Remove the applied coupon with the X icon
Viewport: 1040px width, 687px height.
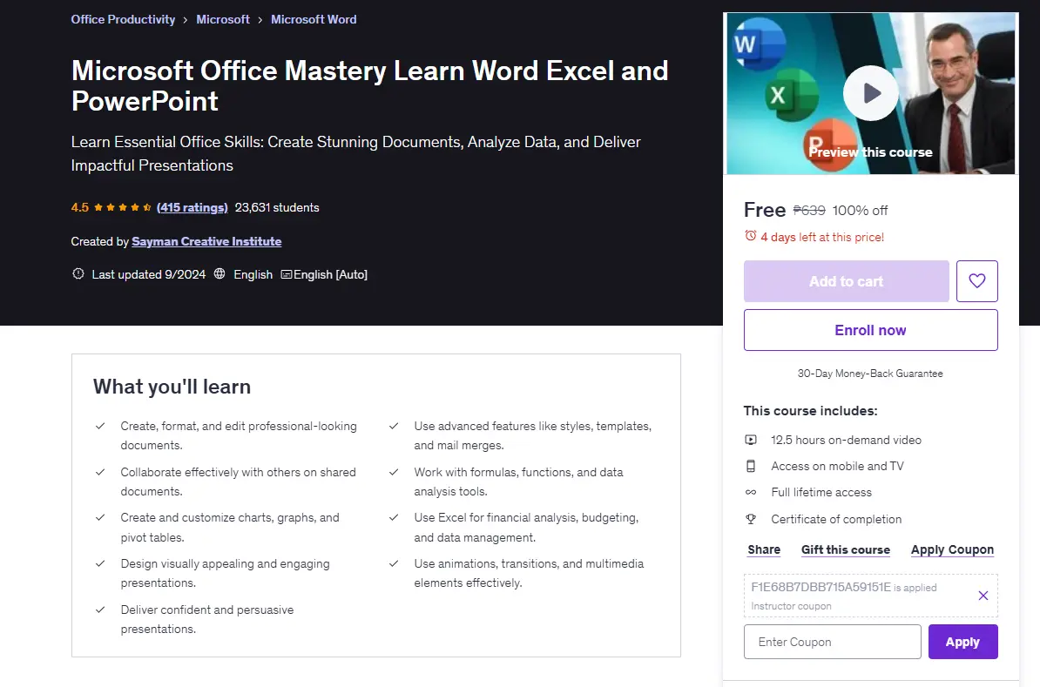983,596
